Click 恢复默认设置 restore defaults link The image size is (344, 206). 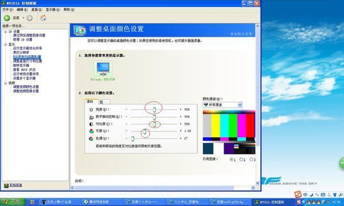coord(241,34)
